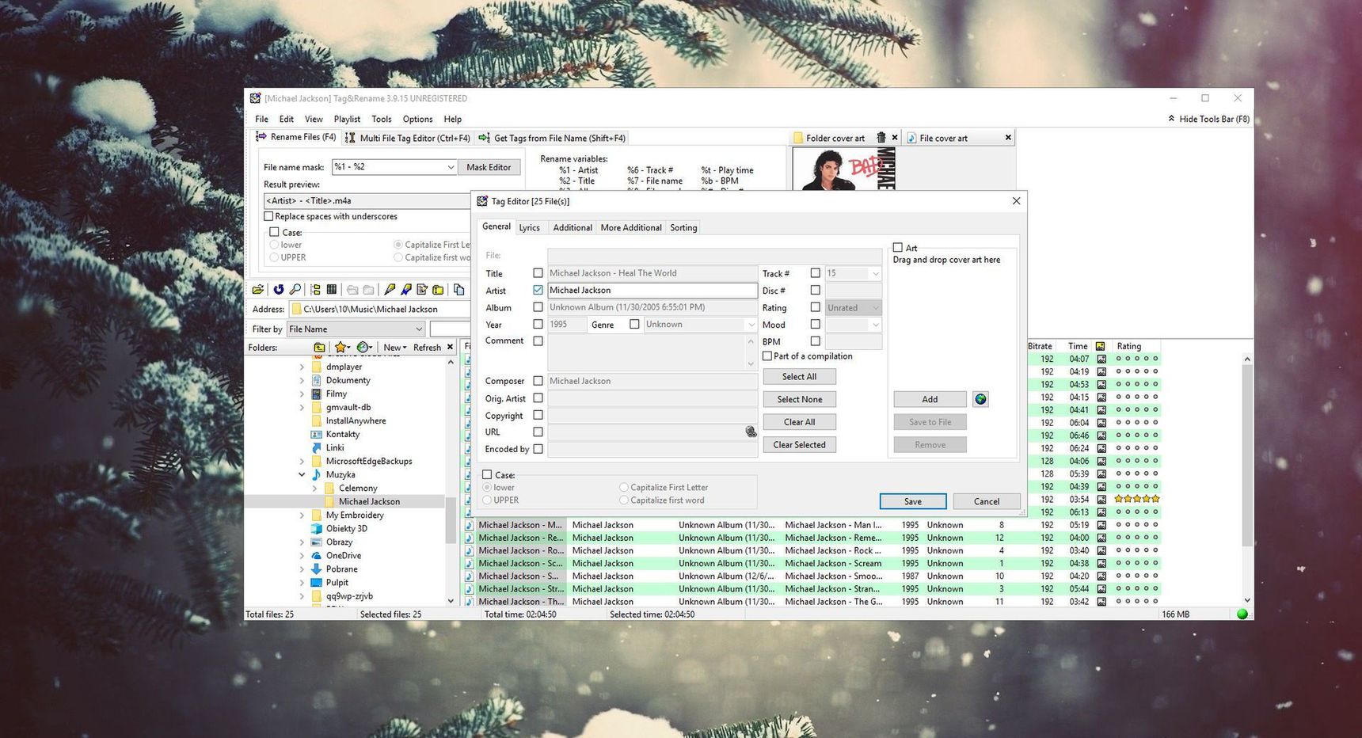Switch to Lyrics tab in Tag Editor

tap(529, 227)
